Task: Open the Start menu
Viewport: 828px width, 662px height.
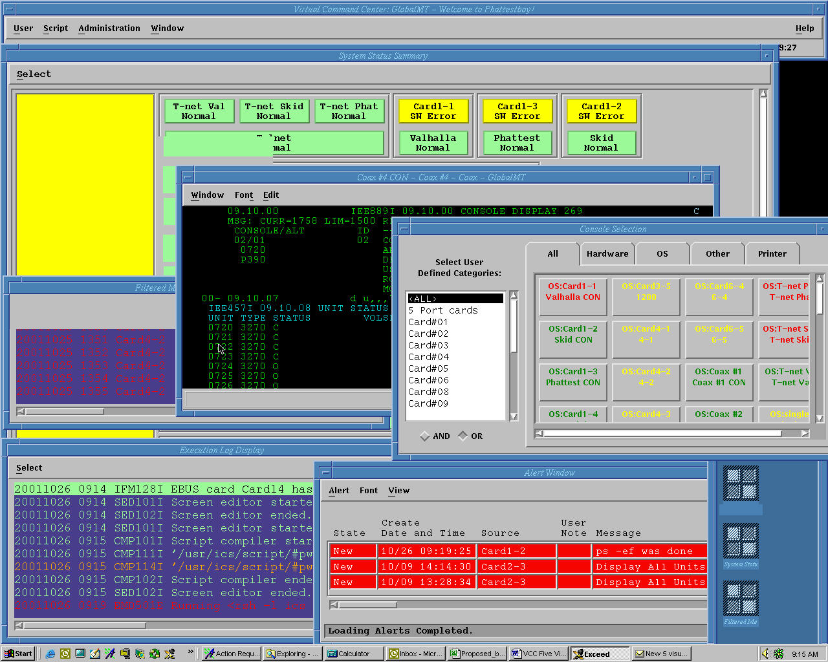Action: tap(18, 654)
